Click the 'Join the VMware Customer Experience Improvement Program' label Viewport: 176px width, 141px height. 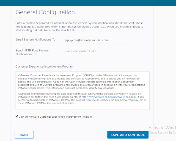[x=55, y=117]
